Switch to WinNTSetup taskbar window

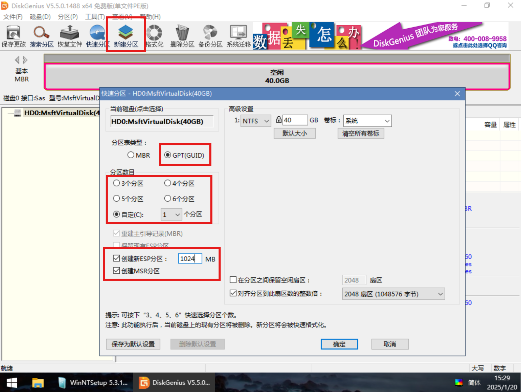(x=92, y=383)
